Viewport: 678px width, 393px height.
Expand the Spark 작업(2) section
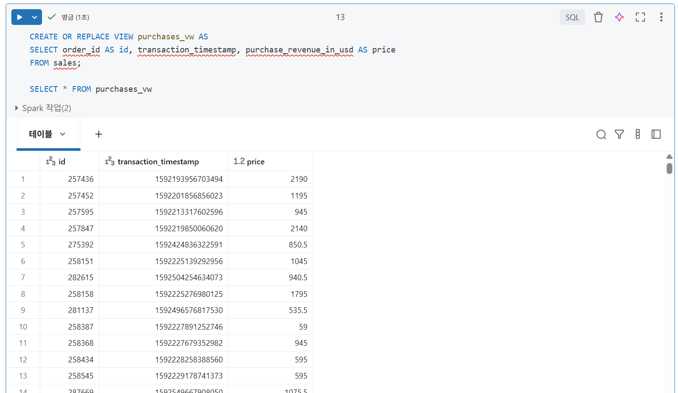43,108
